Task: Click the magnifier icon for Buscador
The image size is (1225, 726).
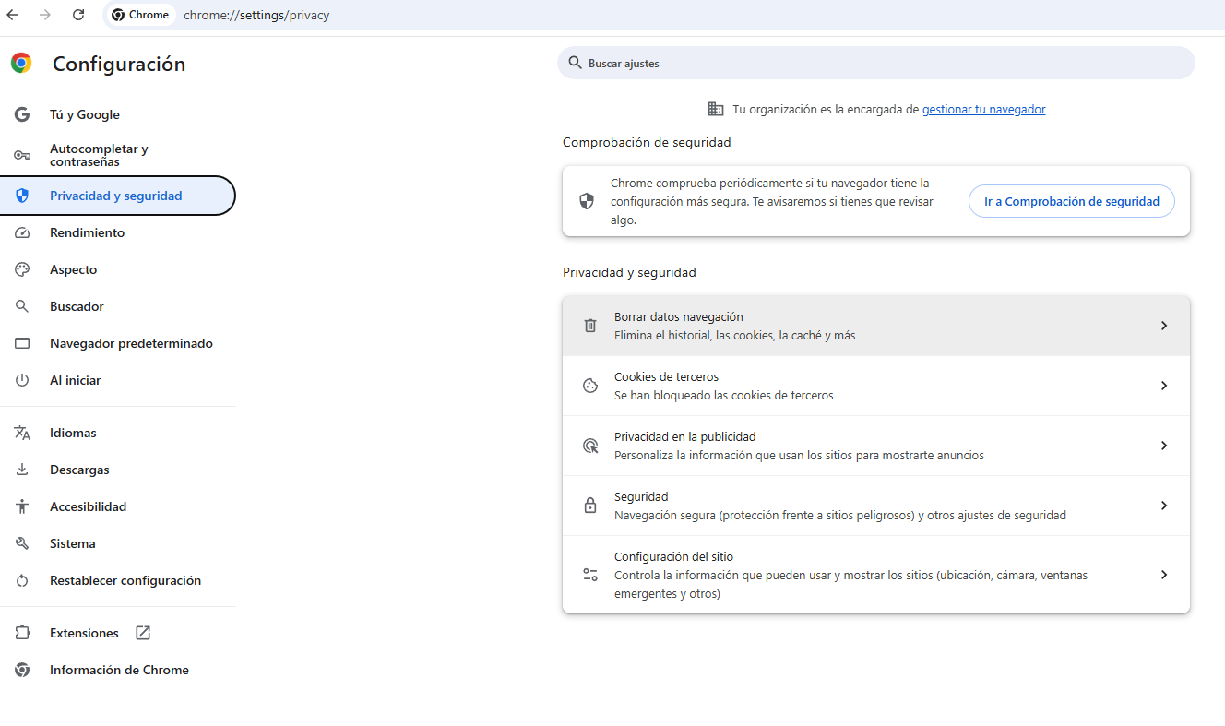Action: pyautogui.click(x=22, y=306)
